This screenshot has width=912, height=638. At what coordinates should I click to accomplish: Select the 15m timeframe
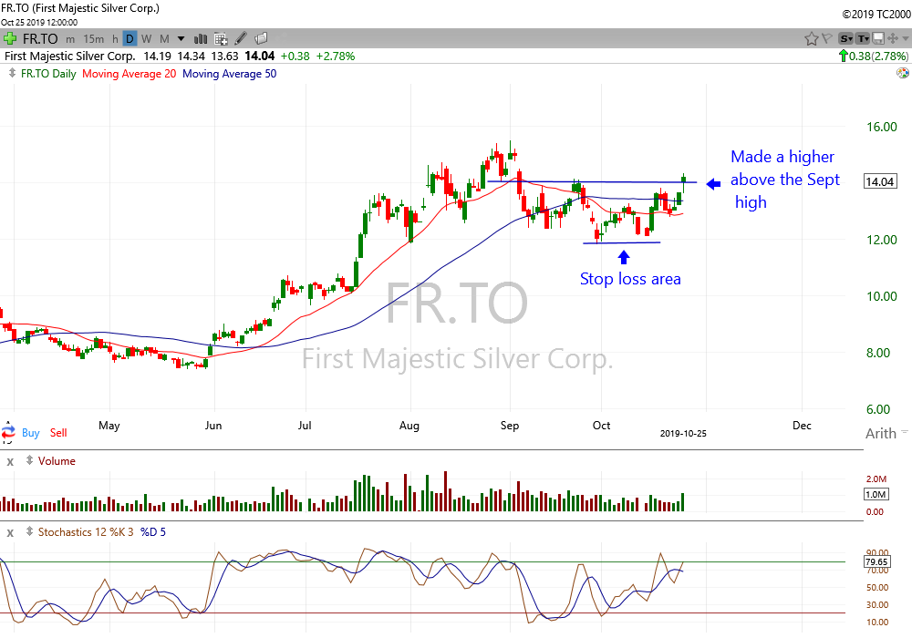pyautogui.click(x=94, y=39)
